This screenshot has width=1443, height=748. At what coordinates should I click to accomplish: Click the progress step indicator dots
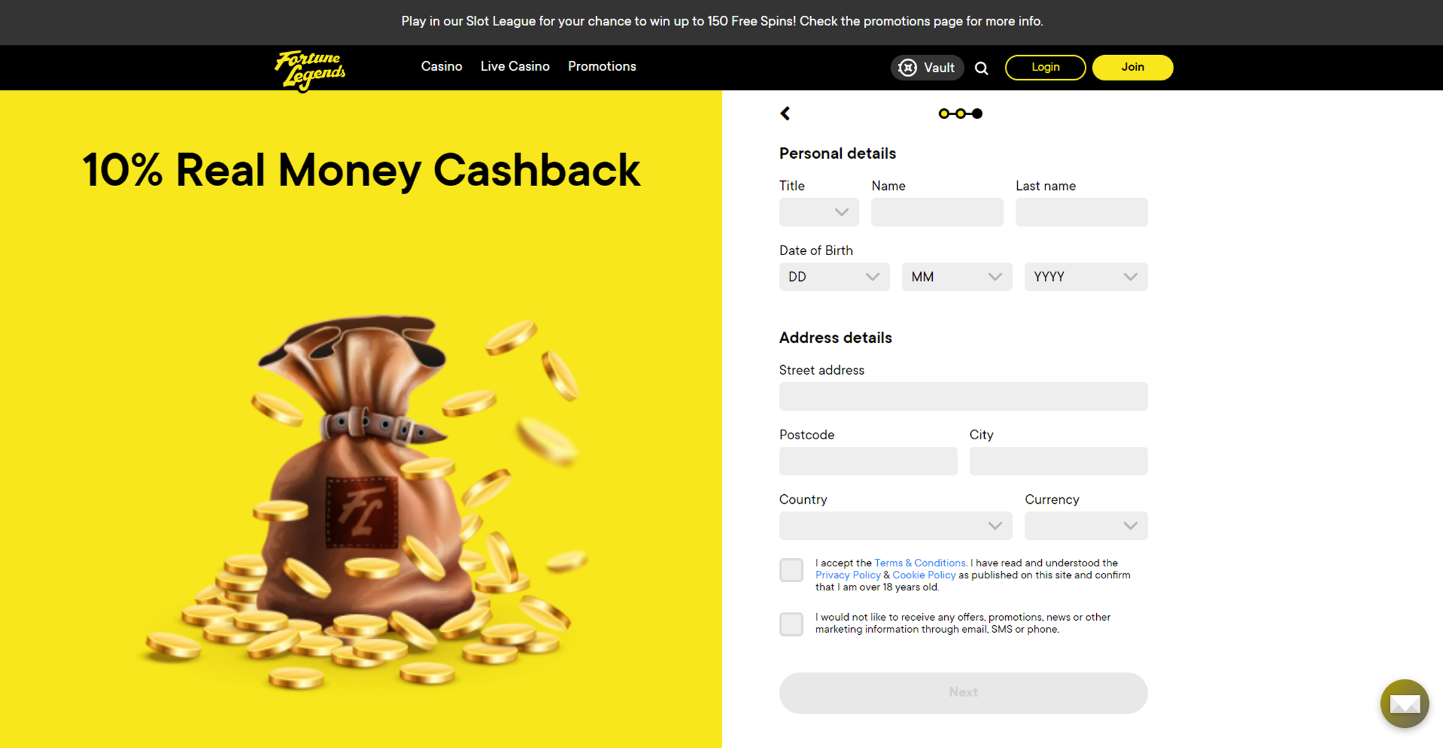[961, 113]
